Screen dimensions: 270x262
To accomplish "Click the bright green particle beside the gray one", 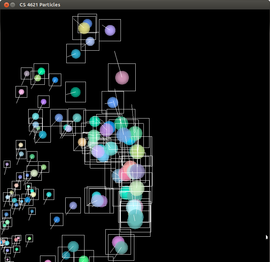I will 41,71.
